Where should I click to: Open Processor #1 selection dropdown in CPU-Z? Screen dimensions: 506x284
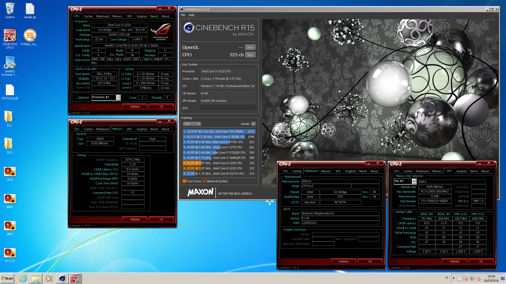118,98
